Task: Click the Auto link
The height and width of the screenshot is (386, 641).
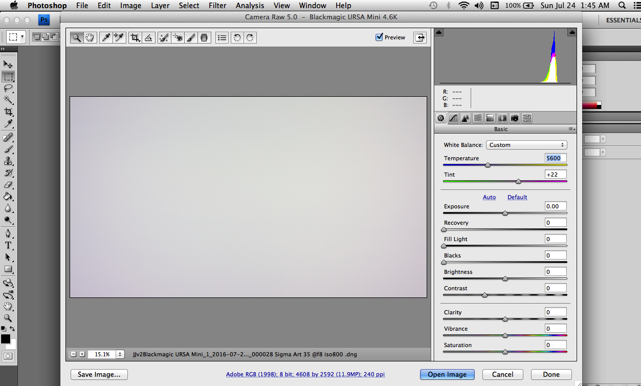Action: coord(490,197)
